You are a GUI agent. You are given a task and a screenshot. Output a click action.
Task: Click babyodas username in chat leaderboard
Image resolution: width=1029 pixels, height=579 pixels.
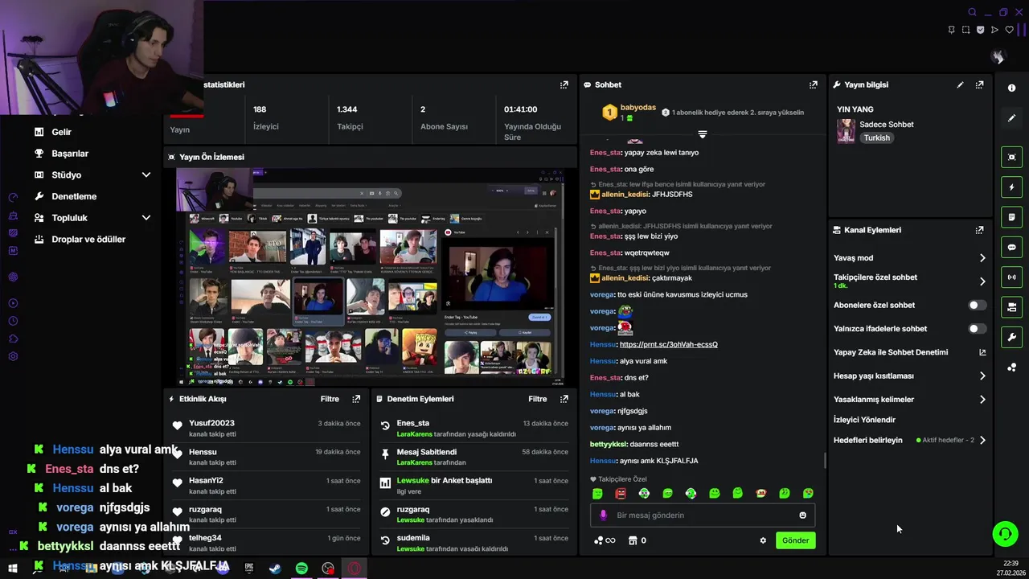pyautogui.click(x=638, y=108)
